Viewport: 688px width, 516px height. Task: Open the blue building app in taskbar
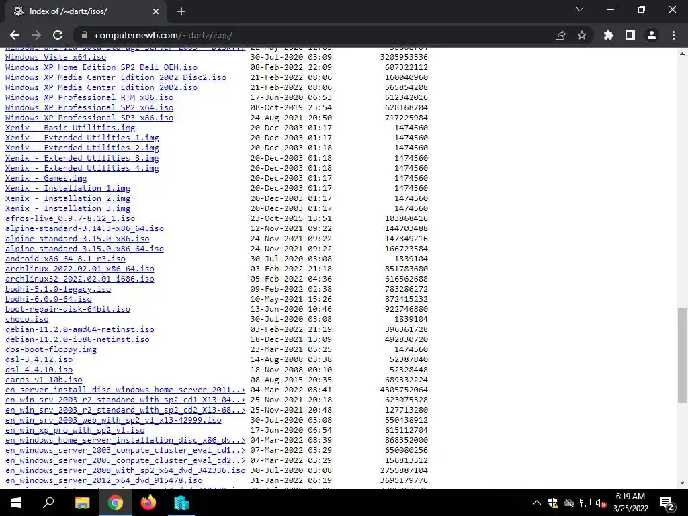click(181, 503)
